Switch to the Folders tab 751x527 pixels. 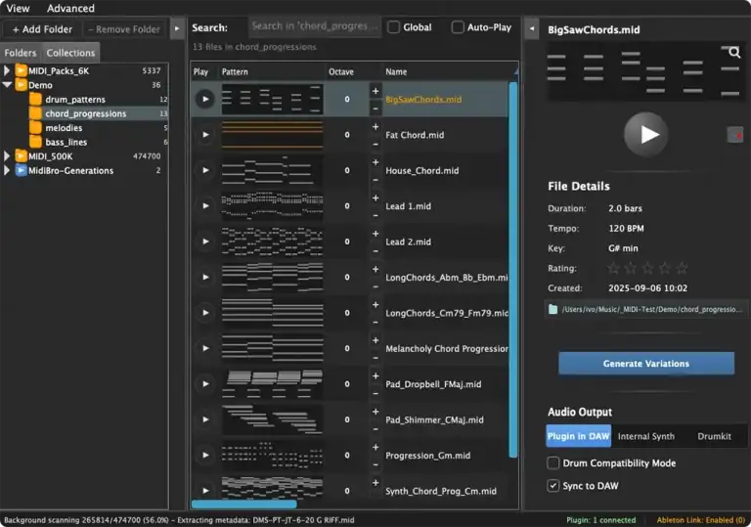[21, 53]
